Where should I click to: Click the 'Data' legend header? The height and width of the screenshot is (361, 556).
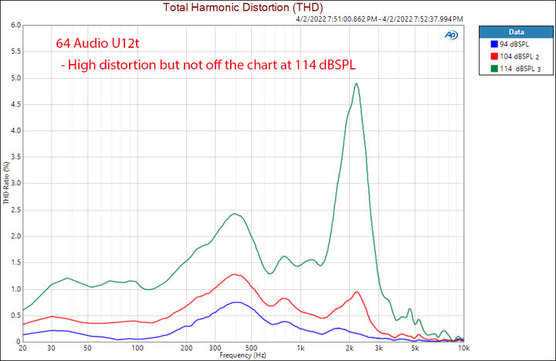(516, 32)
